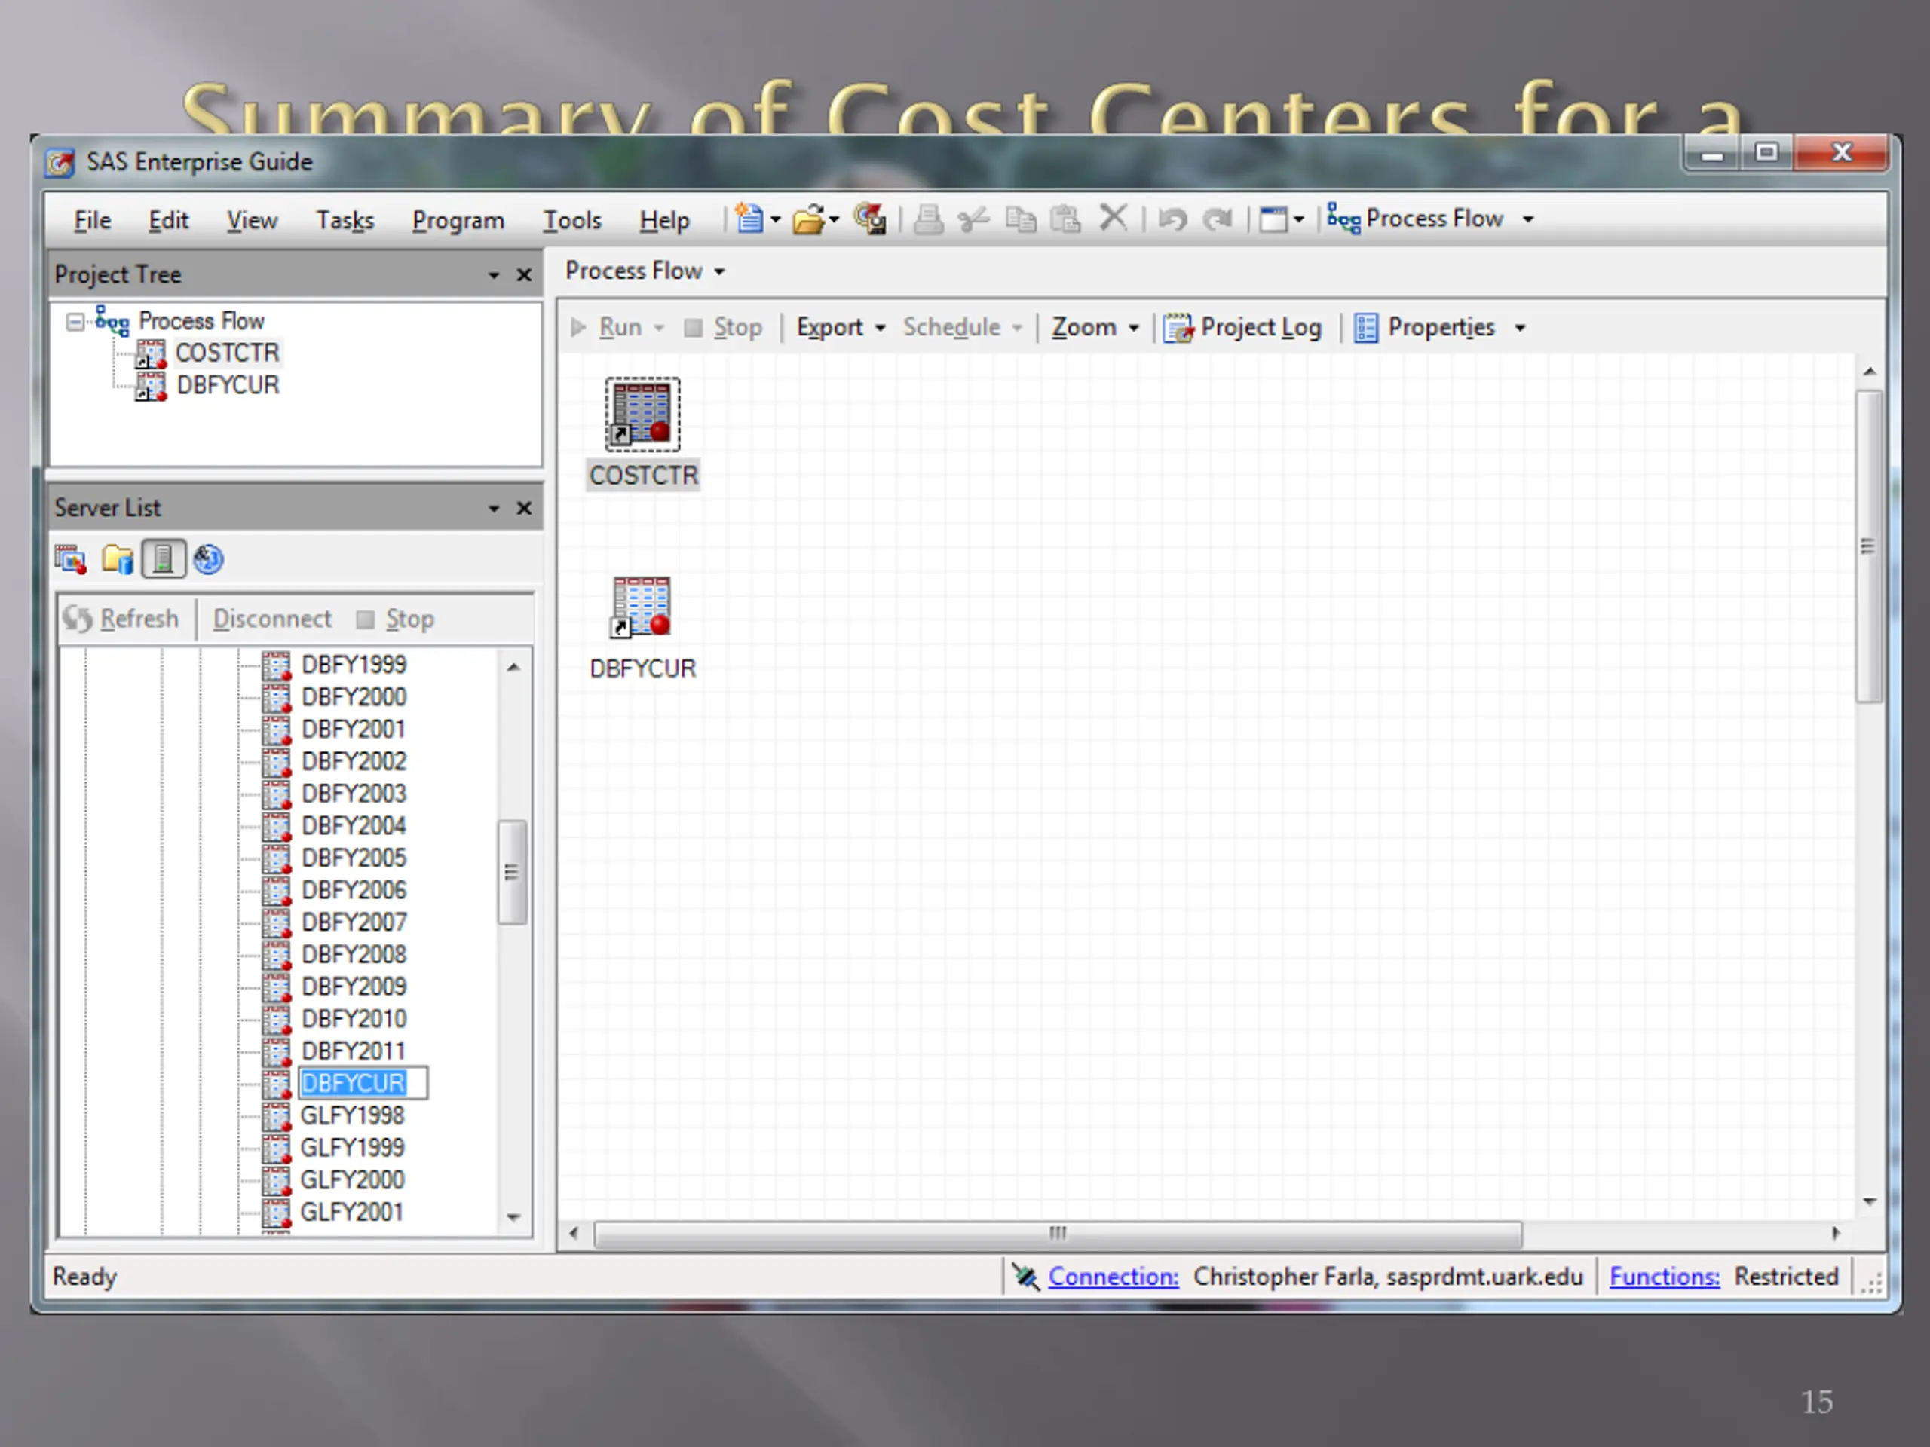Click the Undo toolbar icon

coord(1172,219)
